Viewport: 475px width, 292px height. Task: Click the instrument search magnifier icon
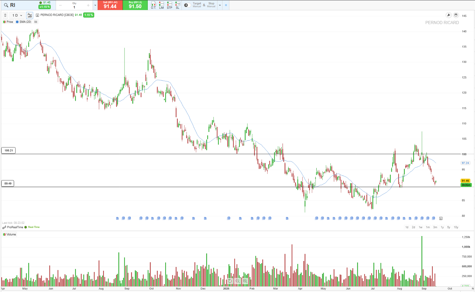click(x=6, y=5)
